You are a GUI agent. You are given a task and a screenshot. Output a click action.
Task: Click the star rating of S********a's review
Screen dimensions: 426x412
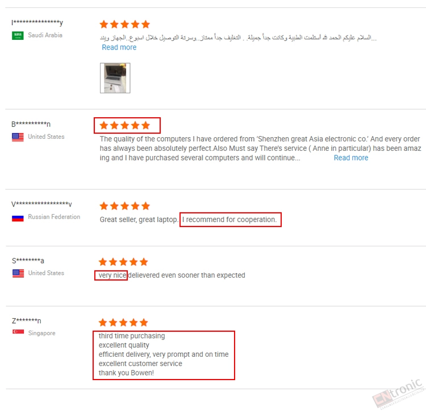[x=123, y=262]
